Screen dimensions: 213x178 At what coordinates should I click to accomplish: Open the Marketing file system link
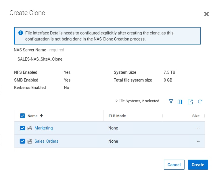point(44,128)
